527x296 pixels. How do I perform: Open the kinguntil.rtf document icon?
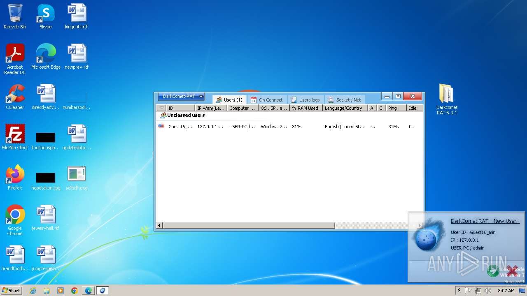(77, 16)
